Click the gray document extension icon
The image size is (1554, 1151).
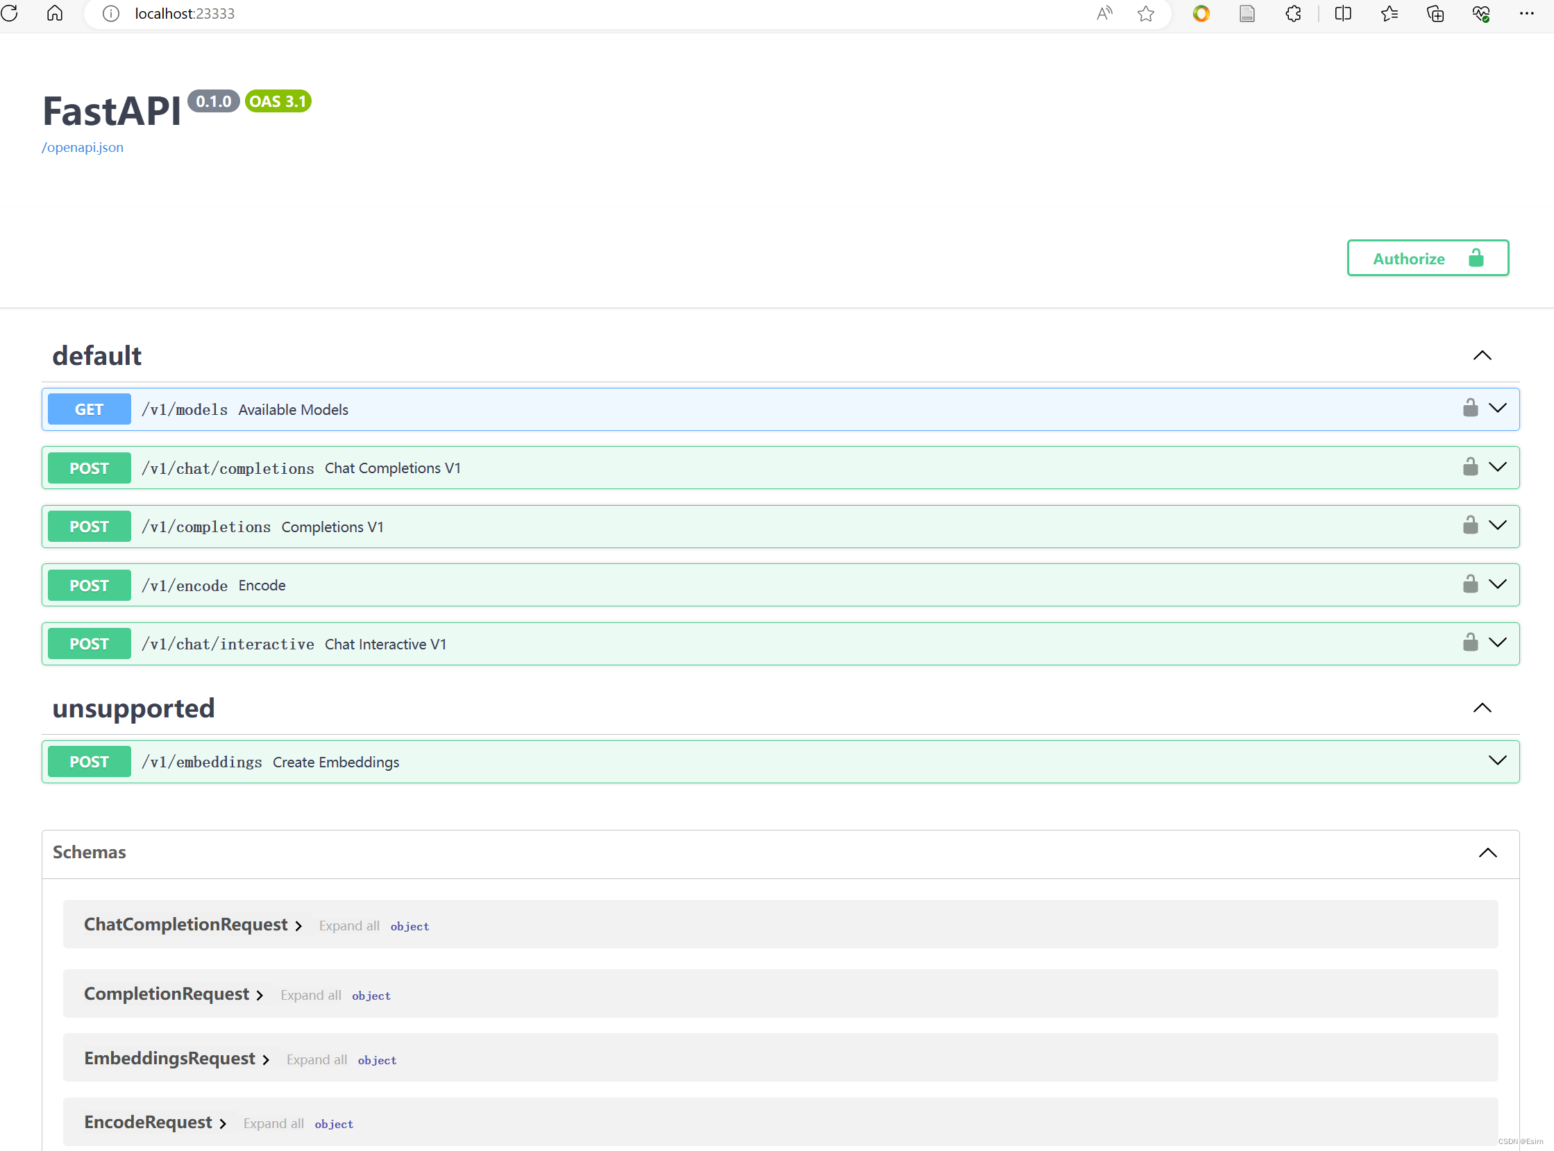point(1247,13)
